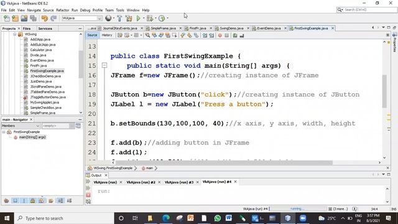
Task: Click the Clean and Build Project icon
Action: (x=129, y=18)
